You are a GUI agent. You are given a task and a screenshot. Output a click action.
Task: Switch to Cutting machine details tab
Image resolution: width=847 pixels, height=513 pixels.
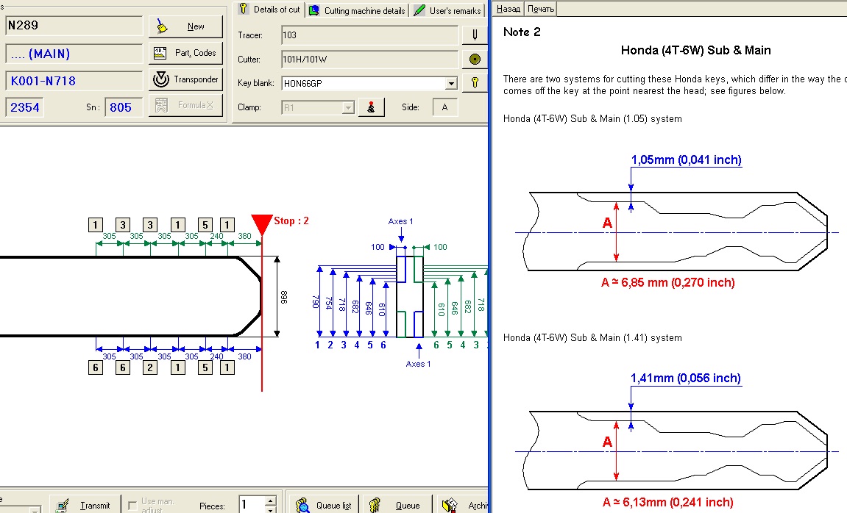[358, 10]
